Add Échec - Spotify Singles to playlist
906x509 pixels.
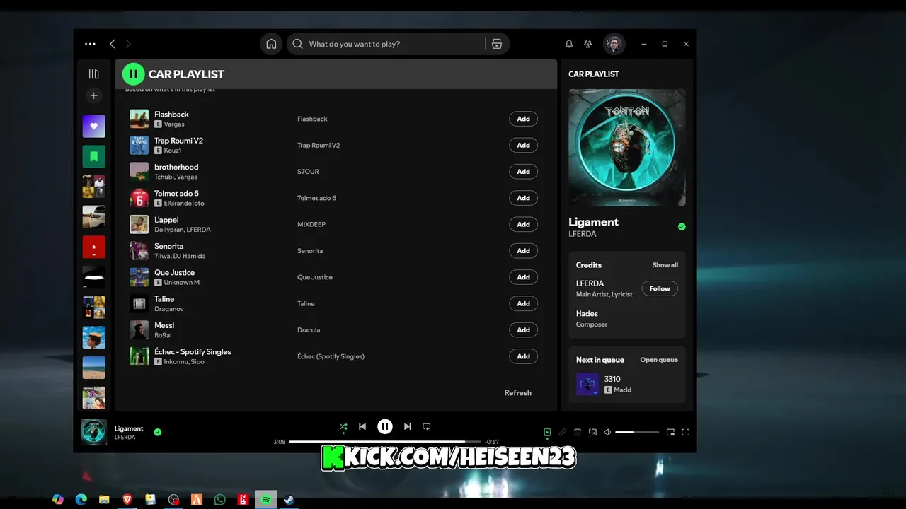(523, 356)
